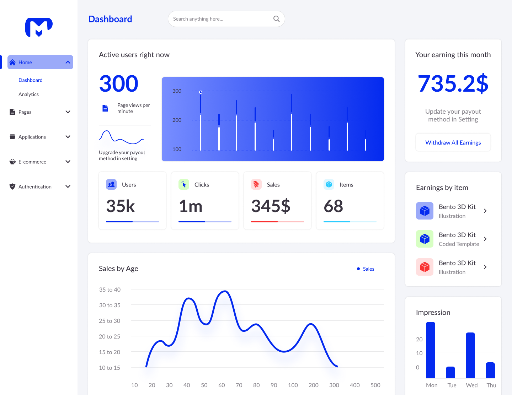Click the red Bento 3D Kit icon
The width and height of the screenshot is (512, 395).
tap(425, 267)
